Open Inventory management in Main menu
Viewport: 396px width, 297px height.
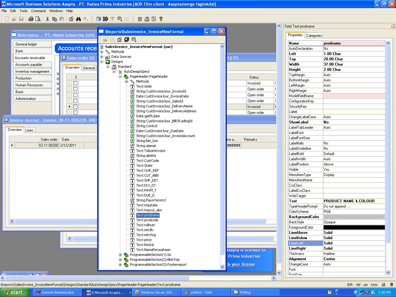coord(32,71)
